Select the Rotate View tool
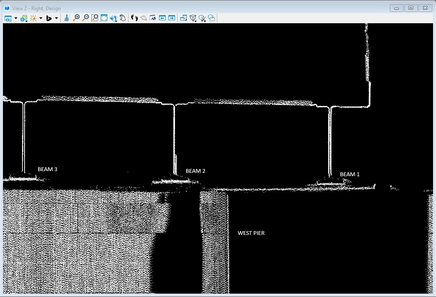The image size is (436, 297). coord(113,18)
